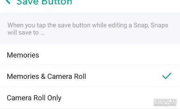Tap the word Memories in first row

(23, 55)
